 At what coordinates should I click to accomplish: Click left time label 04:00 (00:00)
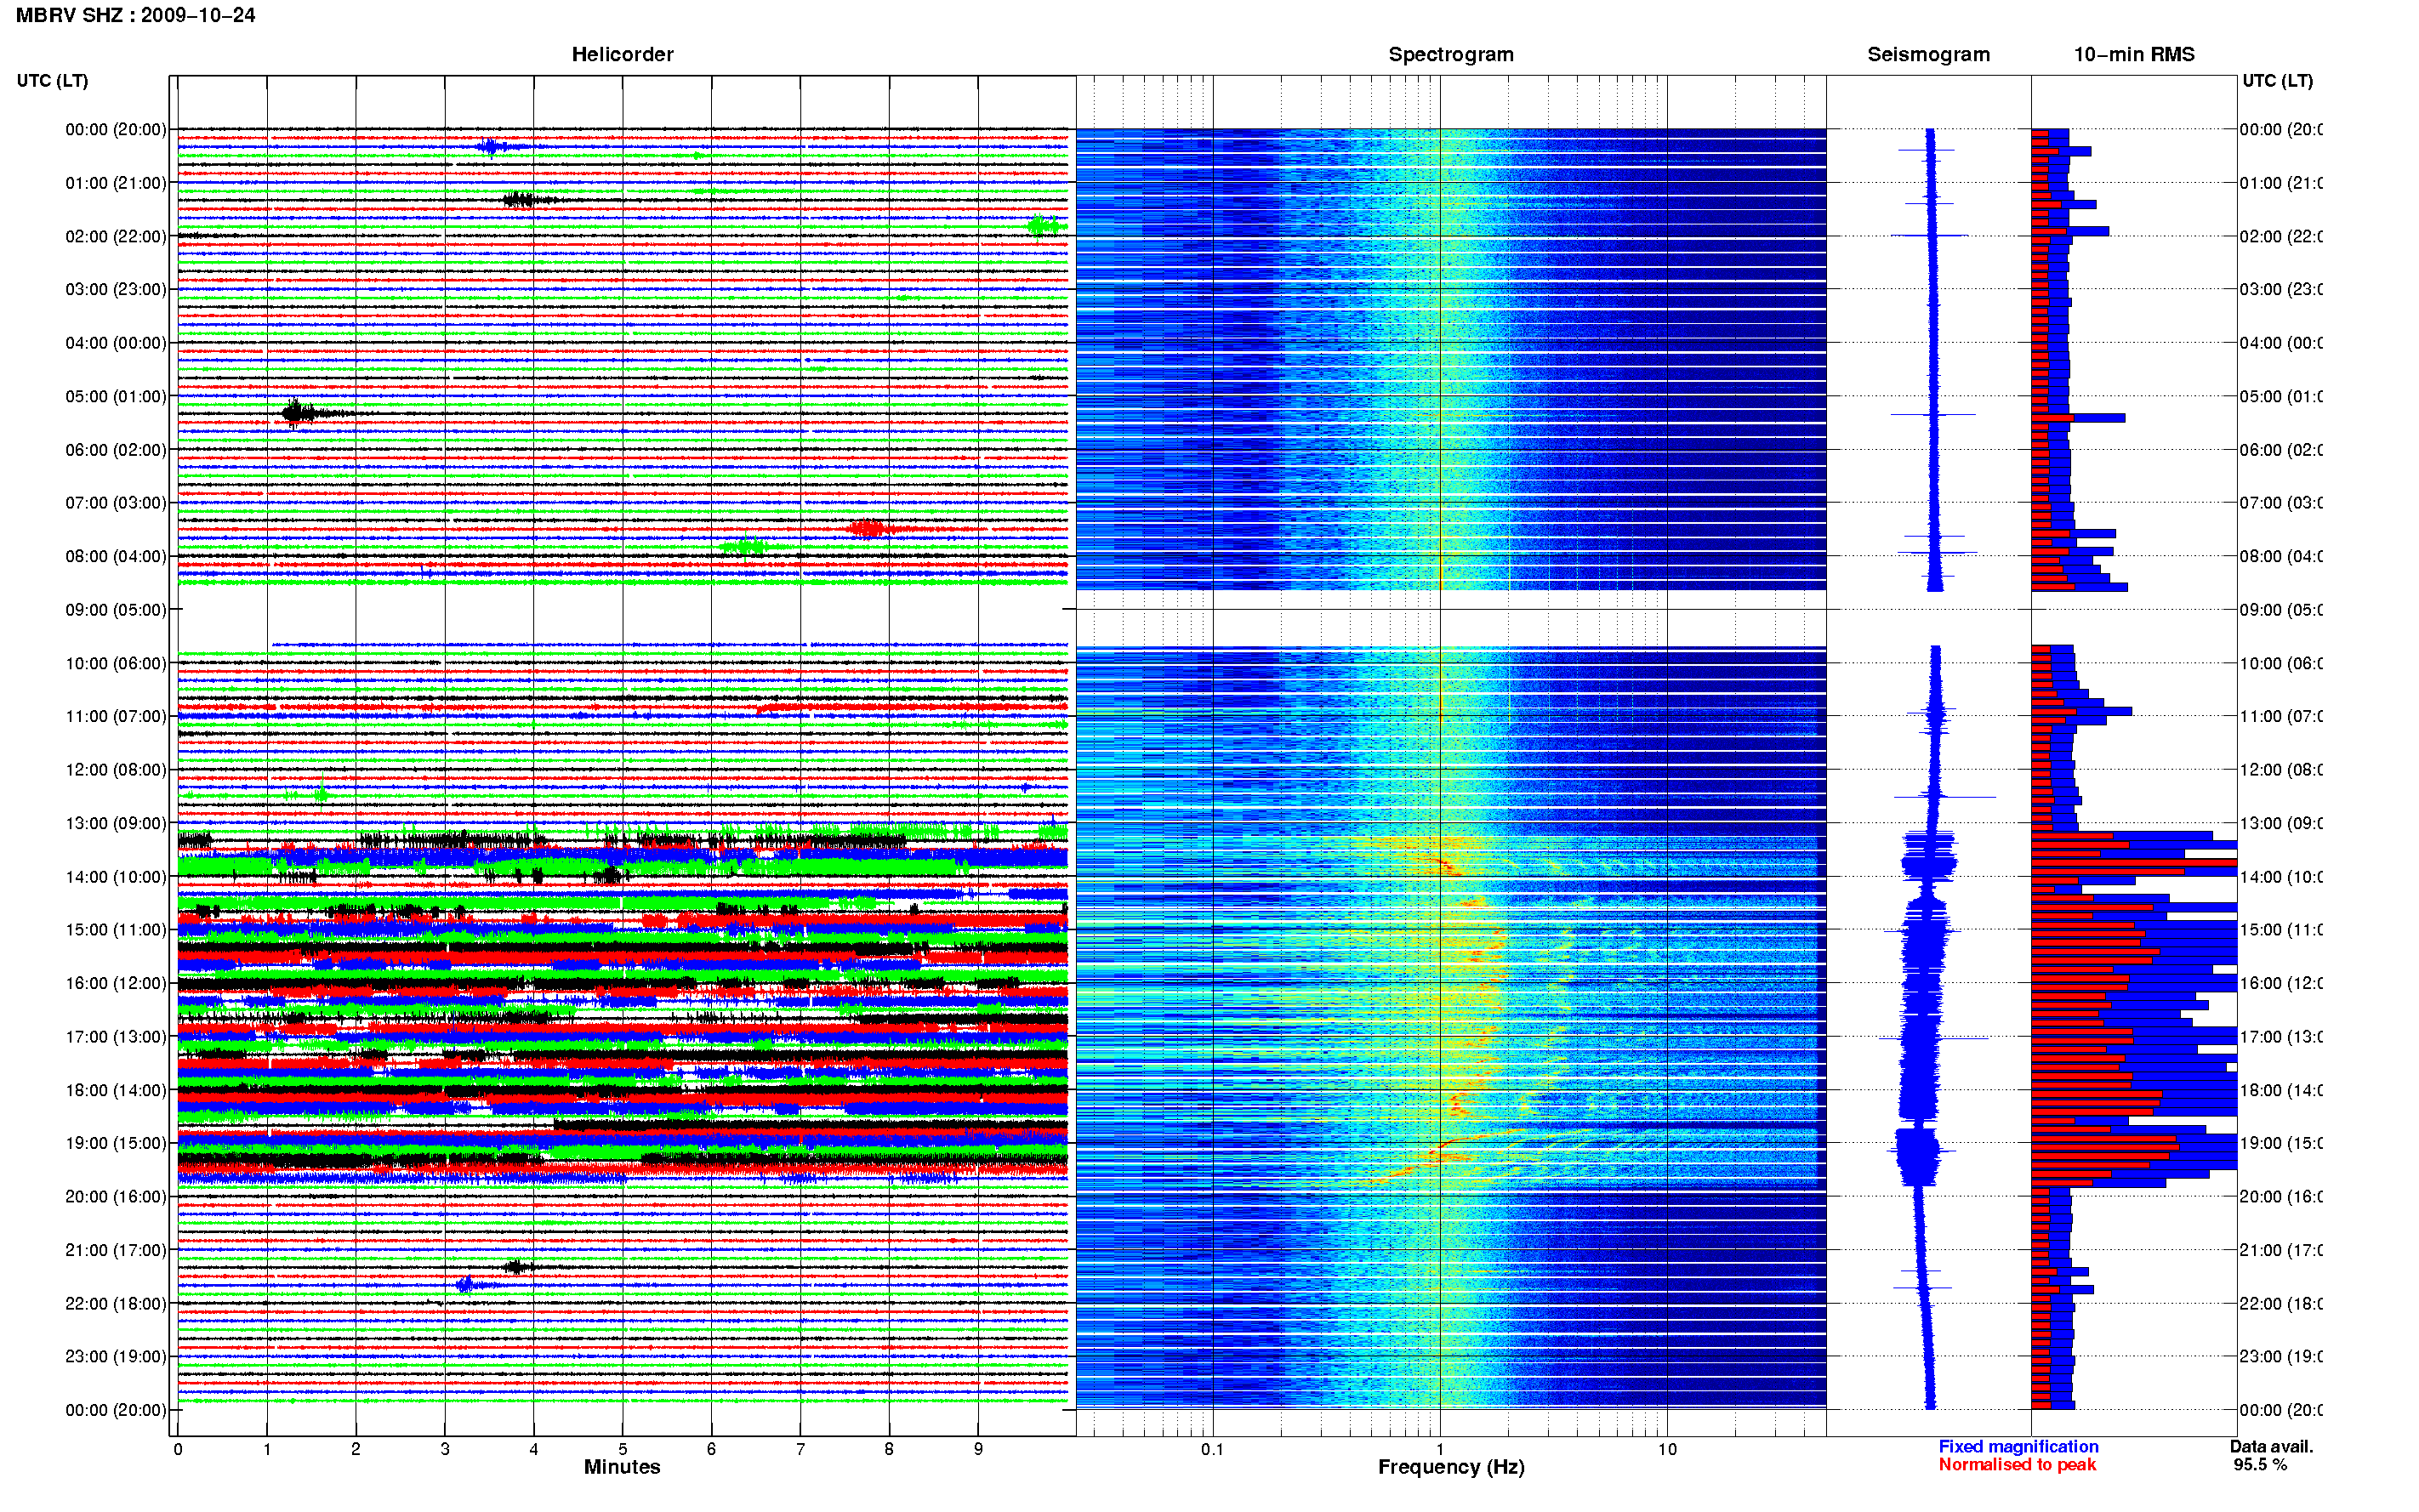click(x=116, y=343)
